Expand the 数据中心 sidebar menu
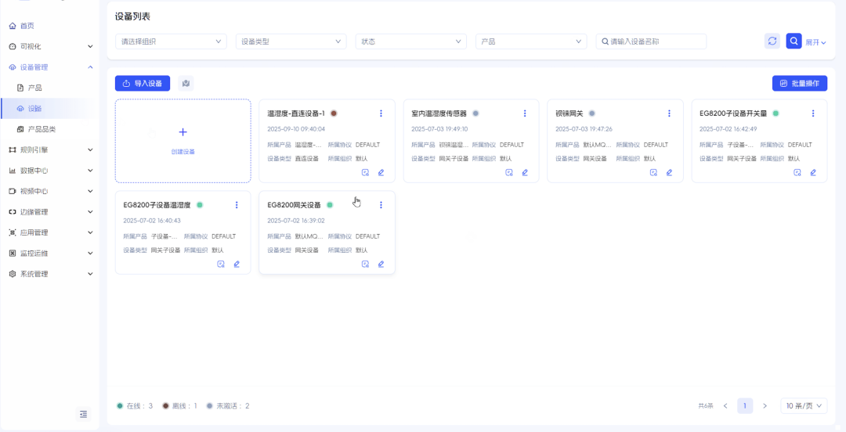 pyautogui.click(x=50, y=171)
